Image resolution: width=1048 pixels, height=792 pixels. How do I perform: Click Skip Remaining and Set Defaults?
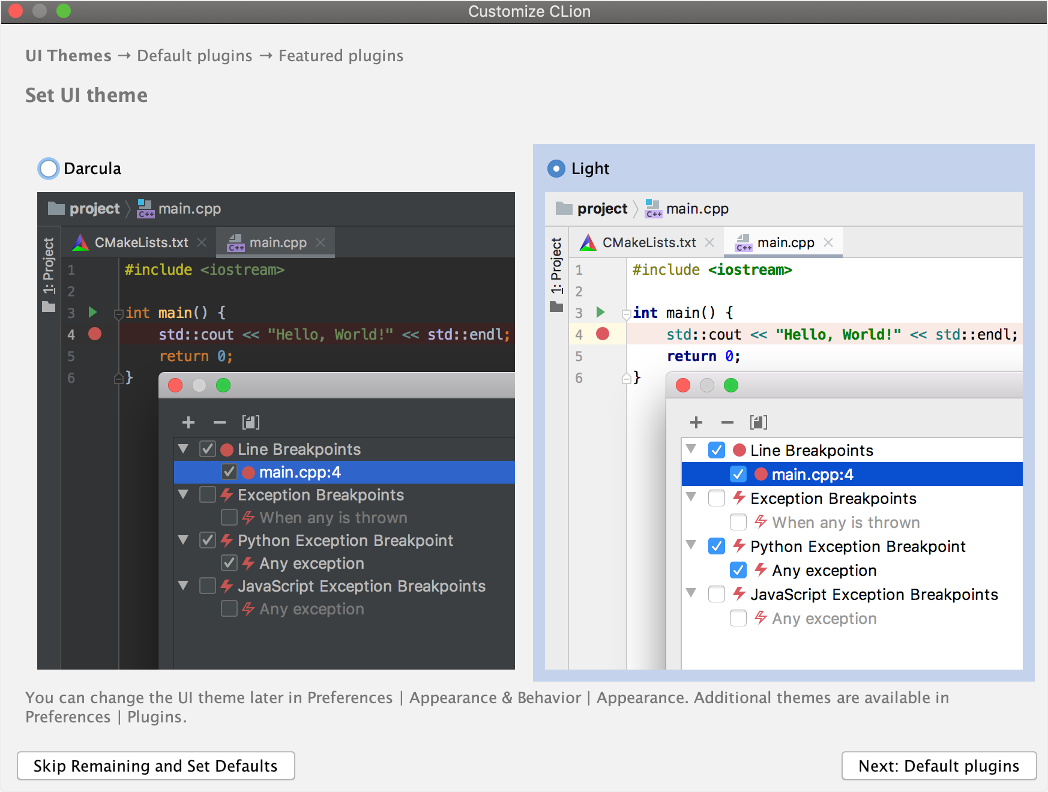tap(156, 766)
